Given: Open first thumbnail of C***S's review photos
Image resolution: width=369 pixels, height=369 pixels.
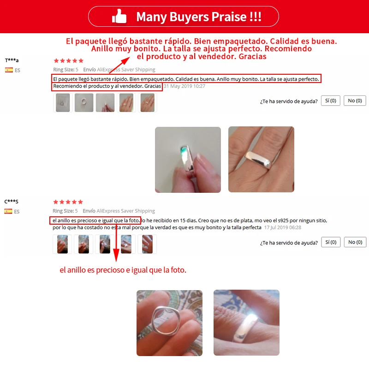Looking at the screenshot, I should click(x=62, y=244).
